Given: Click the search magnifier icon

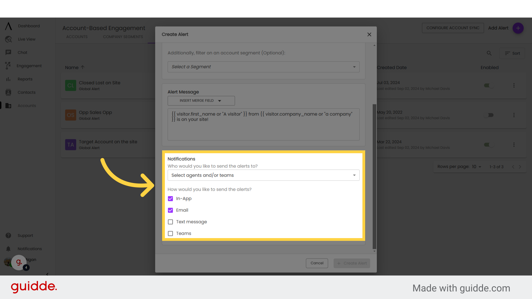Looking at the screenshot, I should pyautogui.click(x=489, y=53).
